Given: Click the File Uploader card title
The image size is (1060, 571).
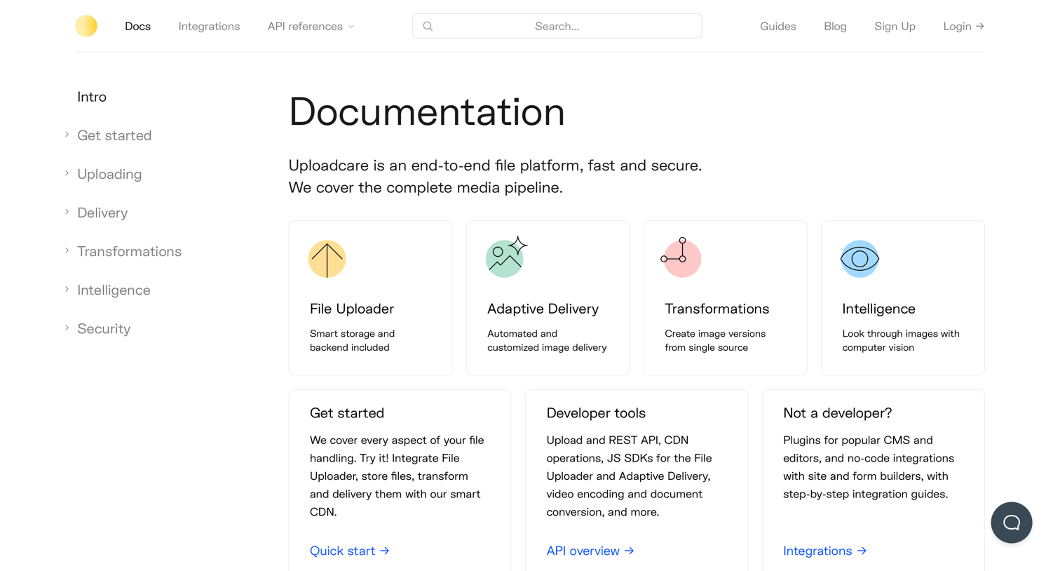Looking at the screenshot, I should coord(352,309).
